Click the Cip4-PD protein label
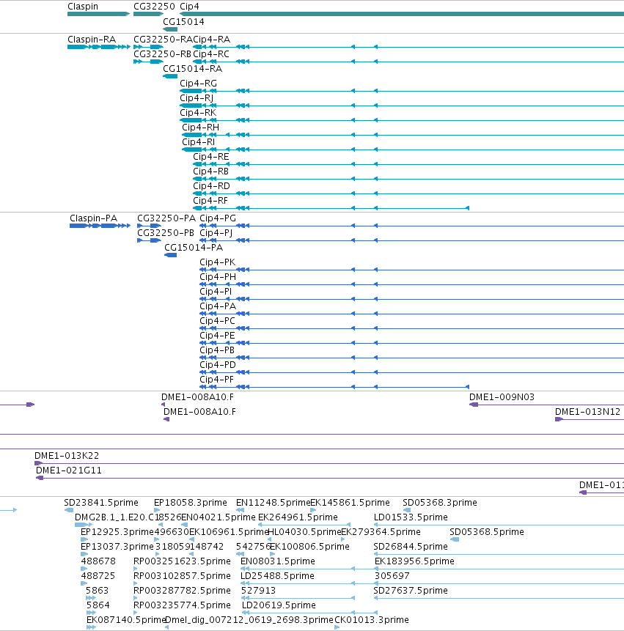Image resolution: width=624 pixels, height=631 pixels. point(218,364)
